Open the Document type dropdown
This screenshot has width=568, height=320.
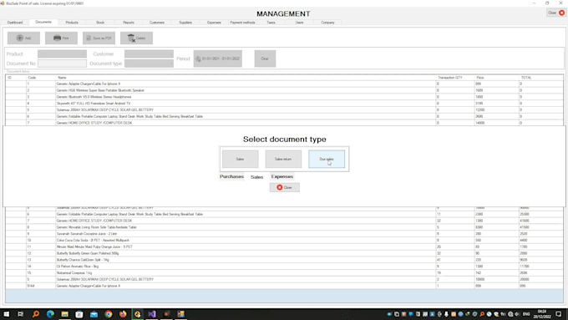pos(149,63)
